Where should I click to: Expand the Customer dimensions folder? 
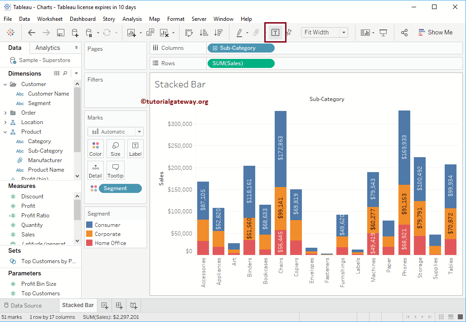5,84
